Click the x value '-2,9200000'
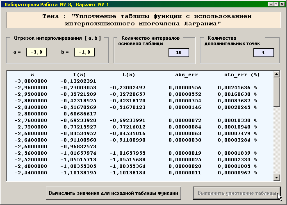The image size is (287, 205). pos(31,94)
